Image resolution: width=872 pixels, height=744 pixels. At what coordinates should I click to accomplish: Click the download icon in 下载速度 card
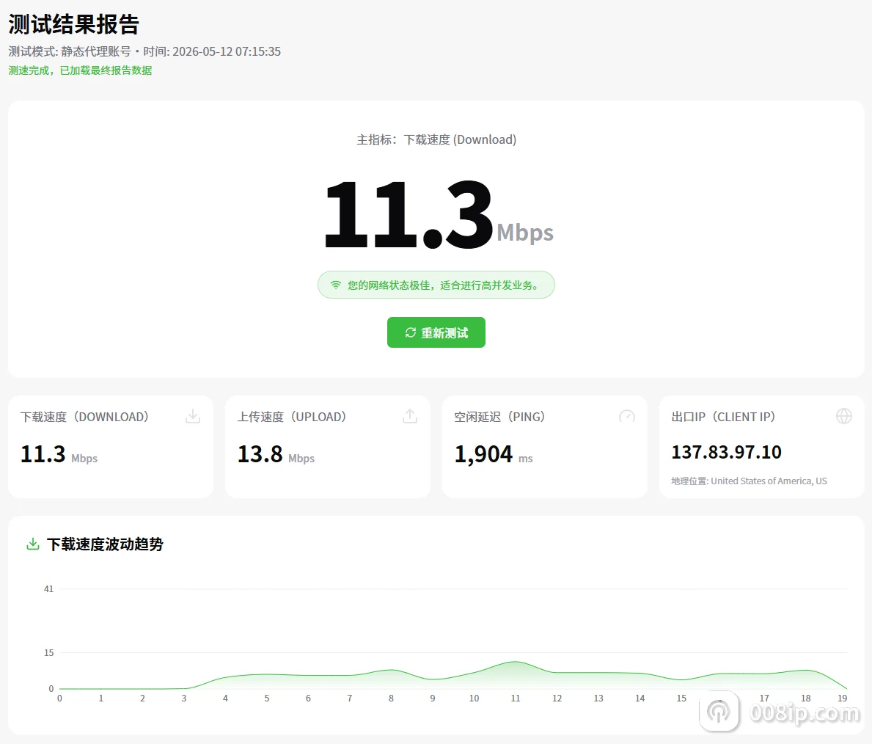[192, 416]
